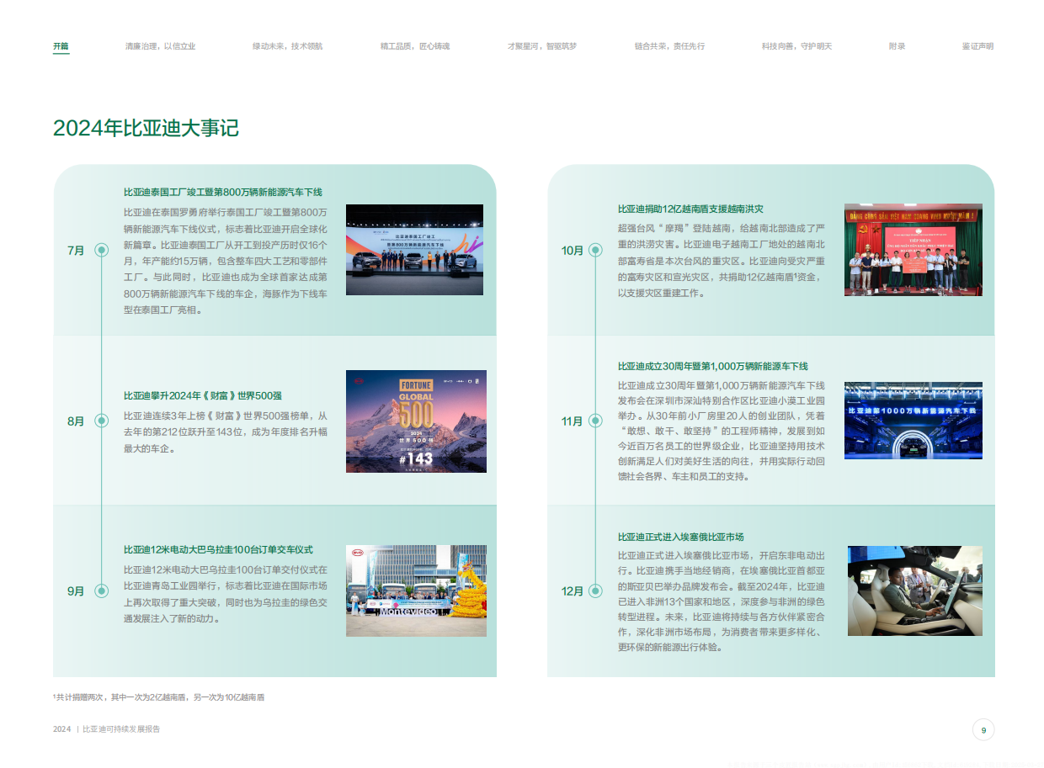The height and width of the screenshot is (768, 1044).
Task: Click the 12月 timeline marker dot
Action: tap(595, 591)
